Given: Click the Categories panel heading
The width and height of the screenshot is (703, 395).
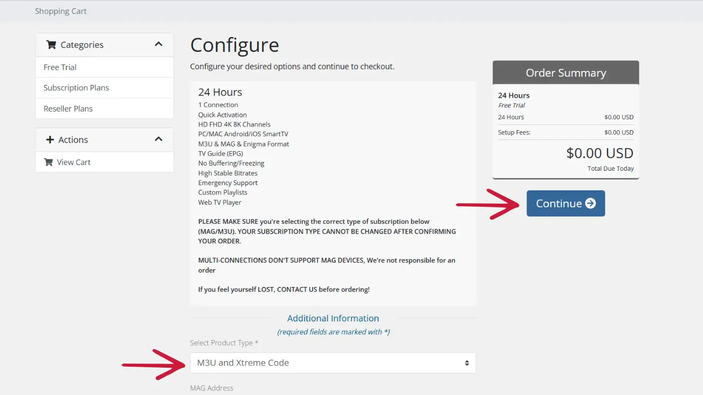Looking at the screenshot, I should point(104,45).
